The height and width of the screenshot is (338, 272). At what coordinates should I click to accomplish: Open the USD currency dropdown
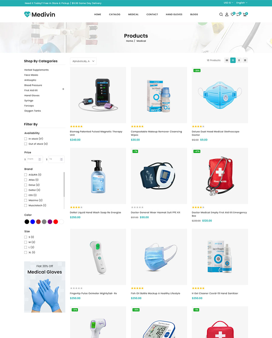click(228, 3)
